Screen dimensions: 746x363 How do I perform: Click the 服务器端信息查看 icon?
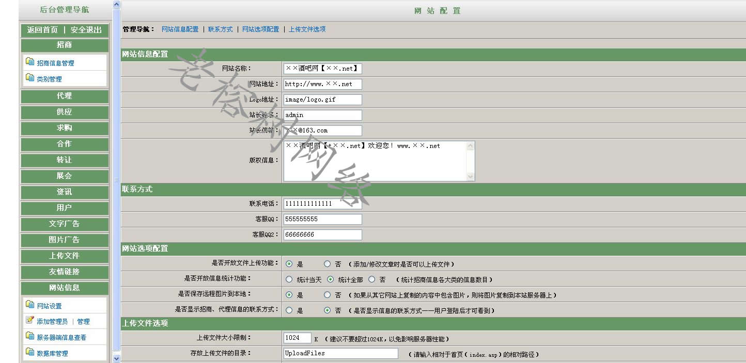pyautogui.click(x=30, y=336)
